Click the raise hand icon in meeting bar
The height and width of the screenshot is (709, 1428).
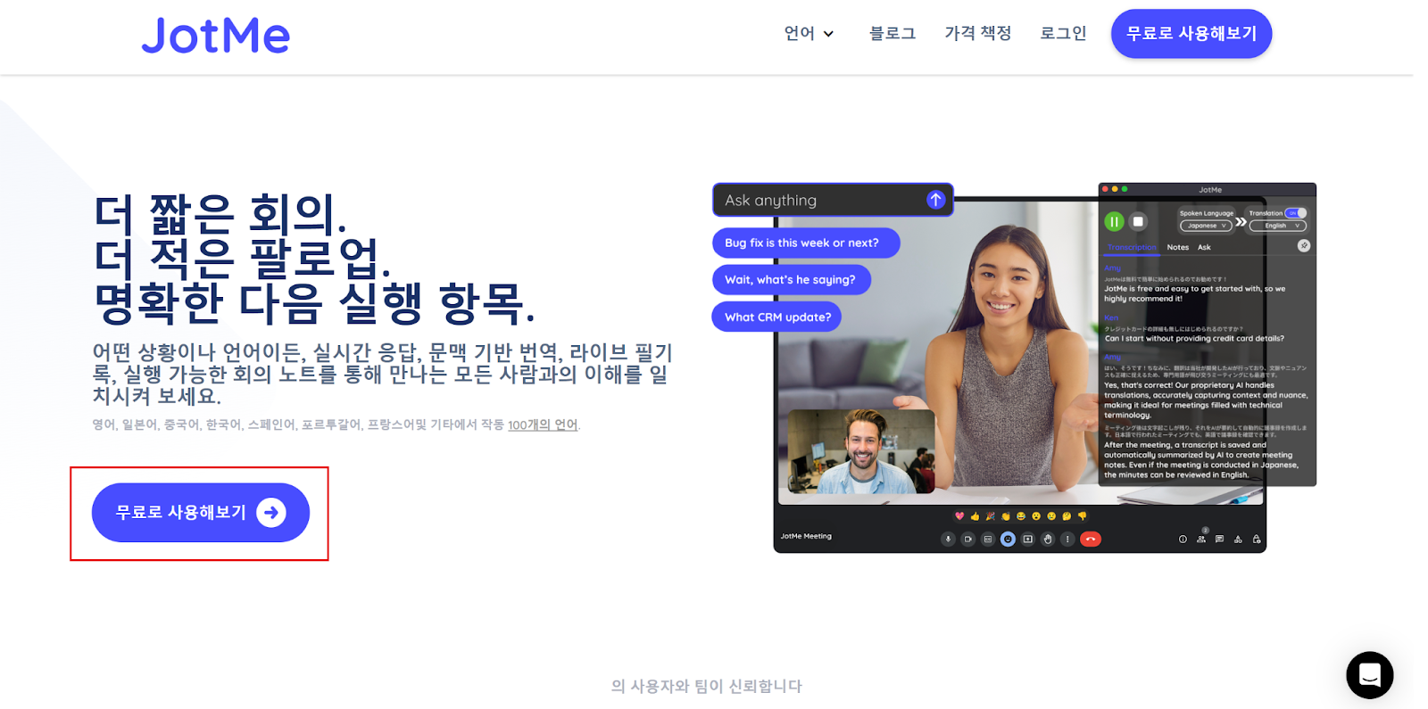pyautogui.click(x=1048, y=539)
